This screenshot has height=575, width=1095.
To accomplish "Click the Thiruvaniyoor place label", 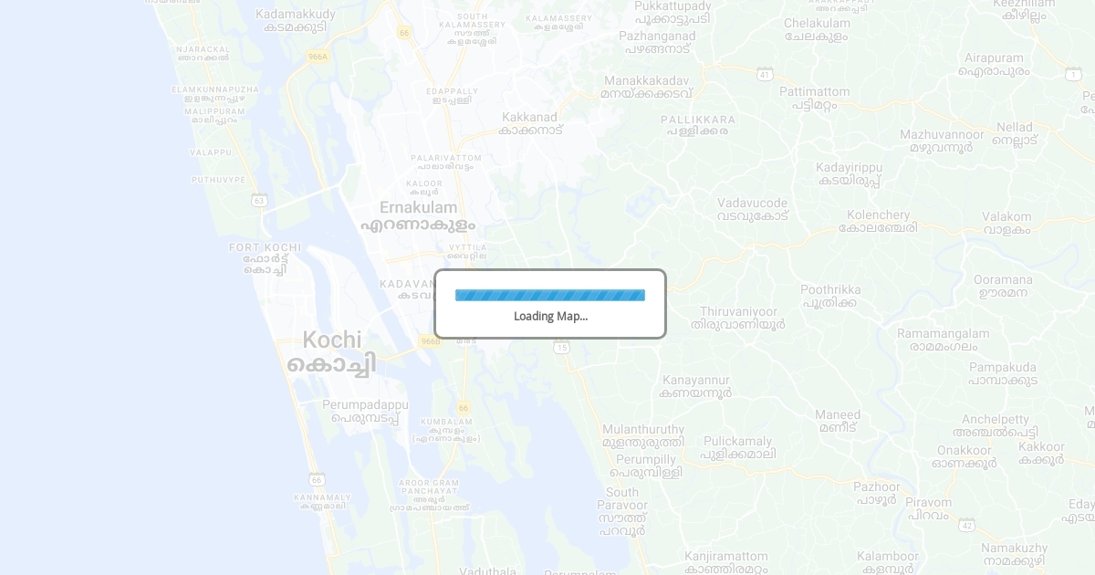I will 738,318.
